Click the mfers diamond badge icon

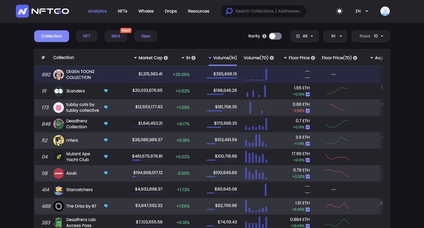tap(106, 140)
